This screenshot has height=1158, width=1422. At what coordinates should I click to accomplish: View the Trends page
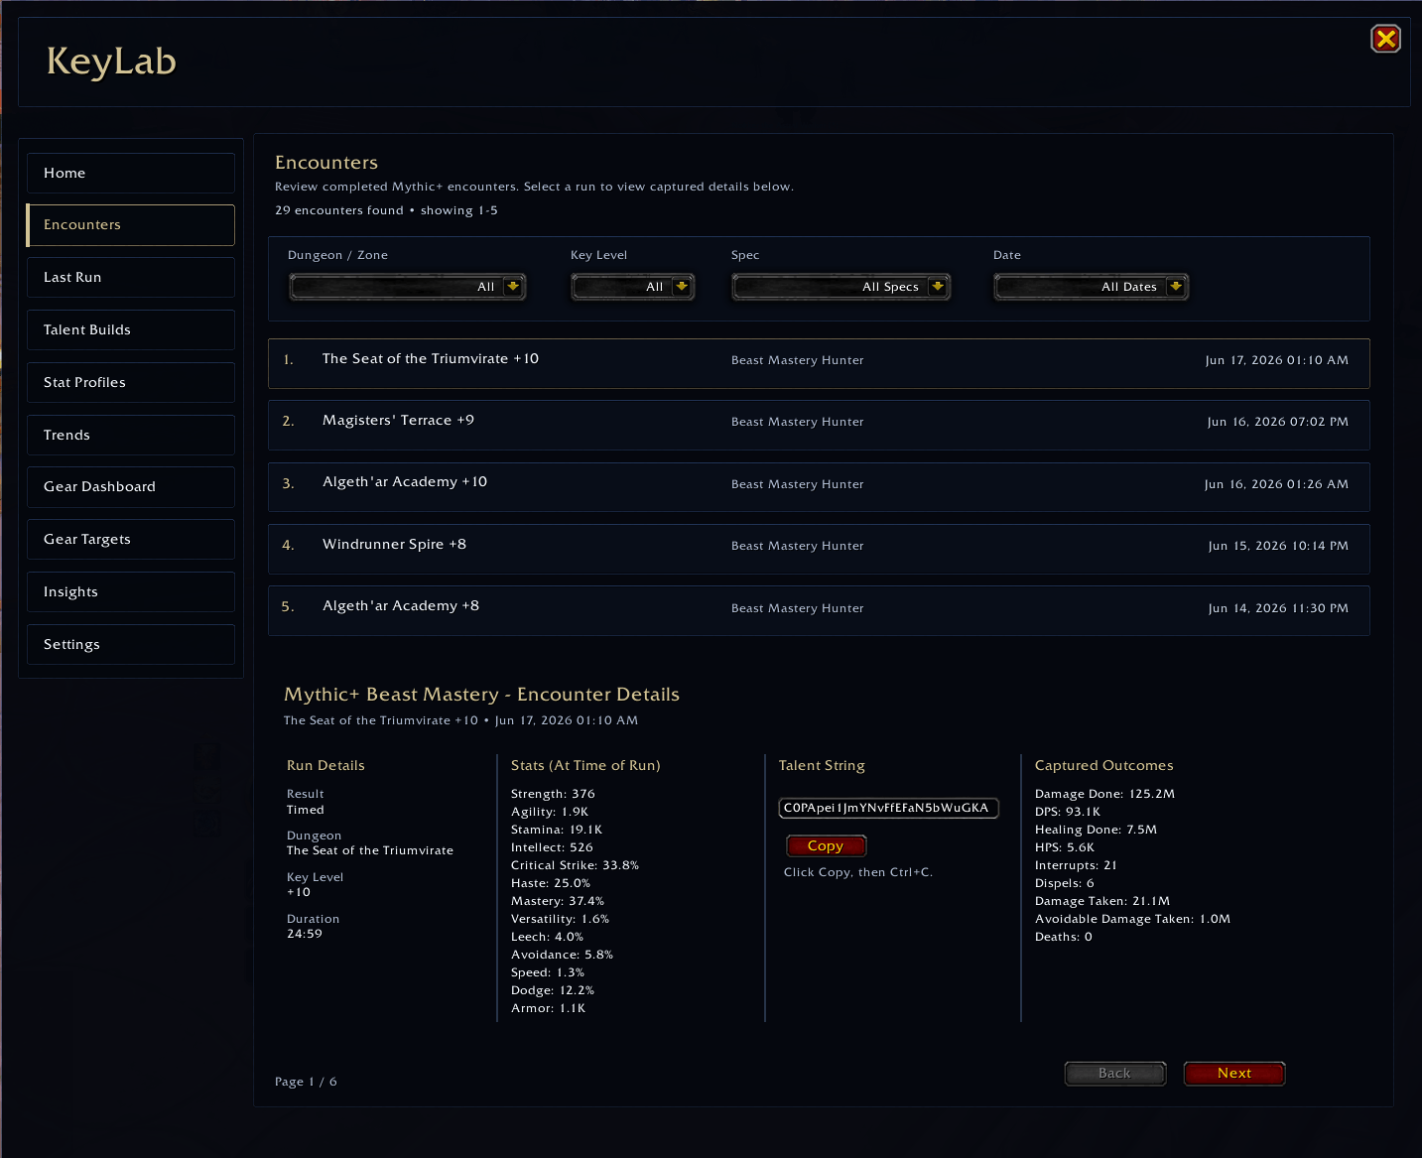coord(131,435)
